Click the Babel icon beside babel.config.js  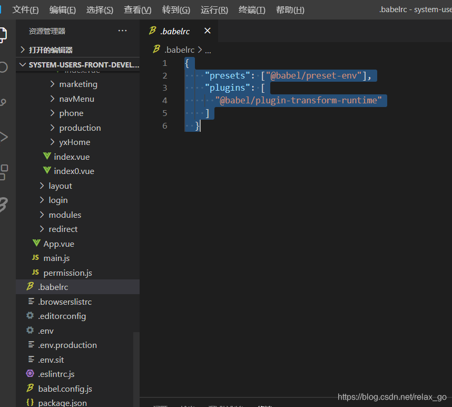(30, 388)
